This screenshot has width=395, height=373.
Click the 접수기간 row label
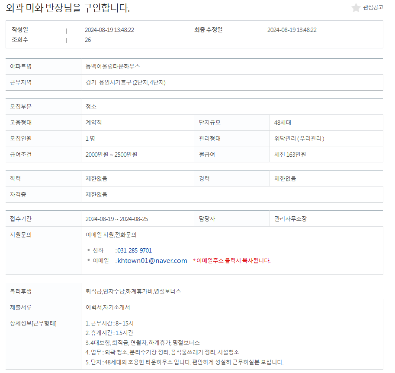[x=21, y=219]
